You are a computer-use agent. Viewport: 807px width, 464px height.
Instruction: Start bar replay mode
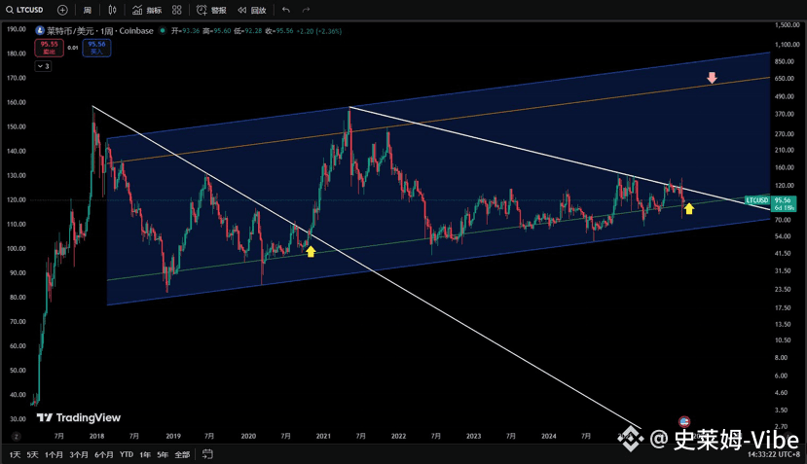[x=252, y=10]
